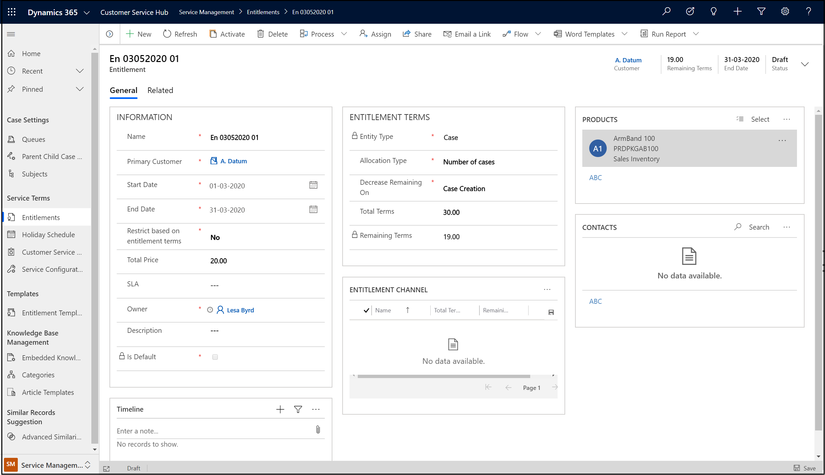Click the Run Report icon
Image resolution: width=825 pixels, height=475 pixels.
point(644,34)
